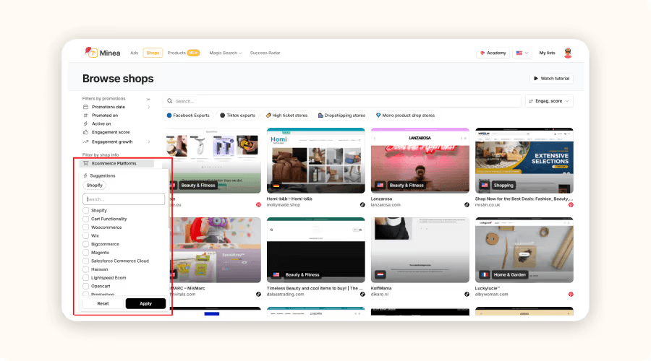
Task: Expand Promotions date filter chevron
Action: (x=148, y=107)
